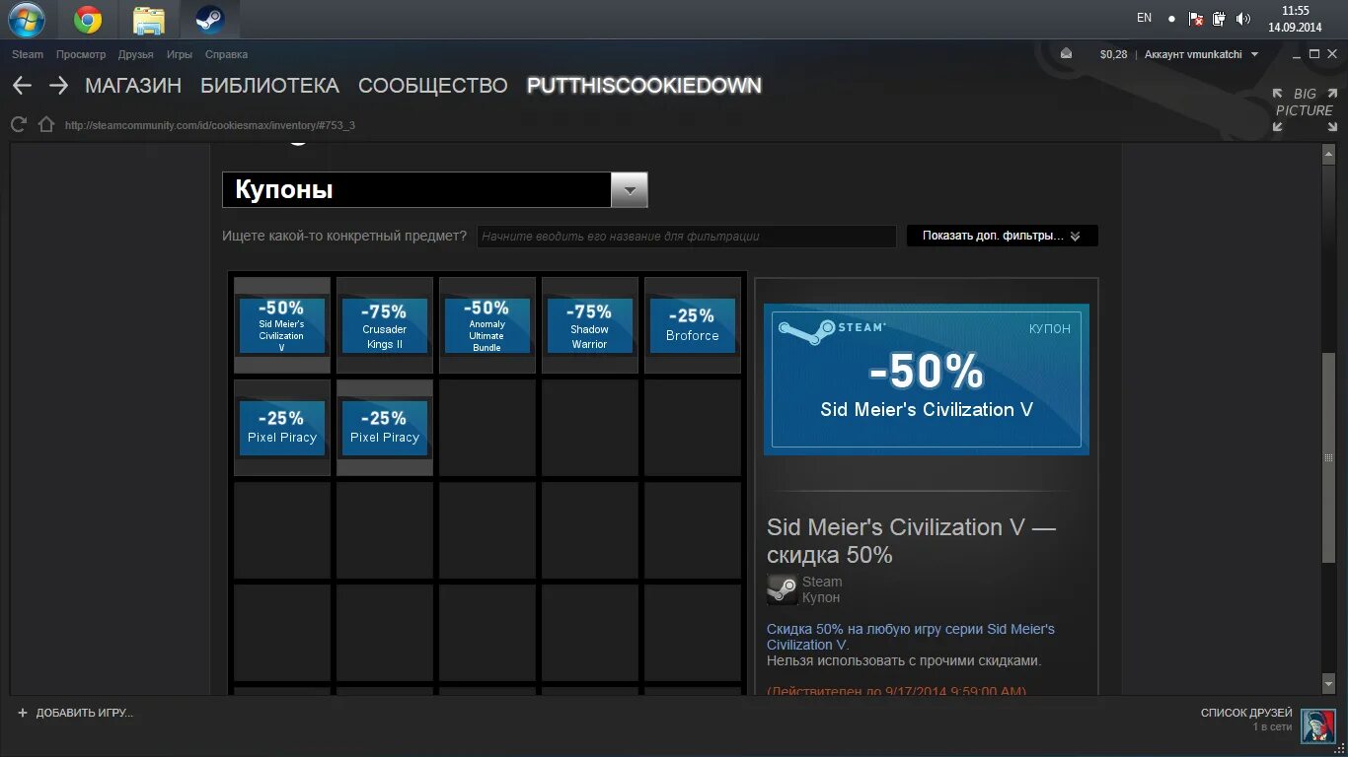1348x757 pixels.
Task: Open the Windows Start menu orb
Action: tap(27, 19)
